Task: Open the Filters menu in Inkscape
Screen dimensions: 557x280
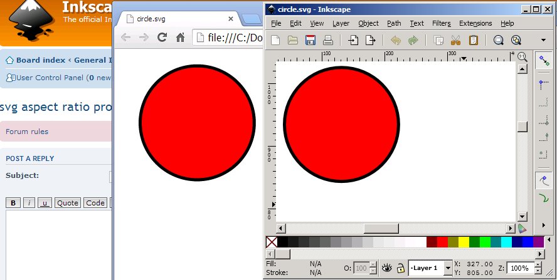Action: coord(442,23)
